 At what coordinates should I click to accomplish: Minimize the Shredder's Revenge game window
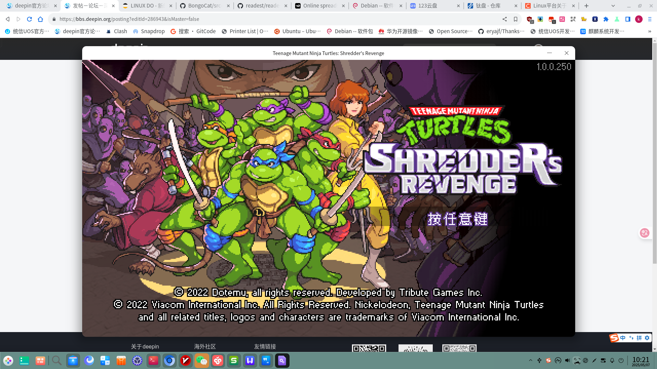549,53
